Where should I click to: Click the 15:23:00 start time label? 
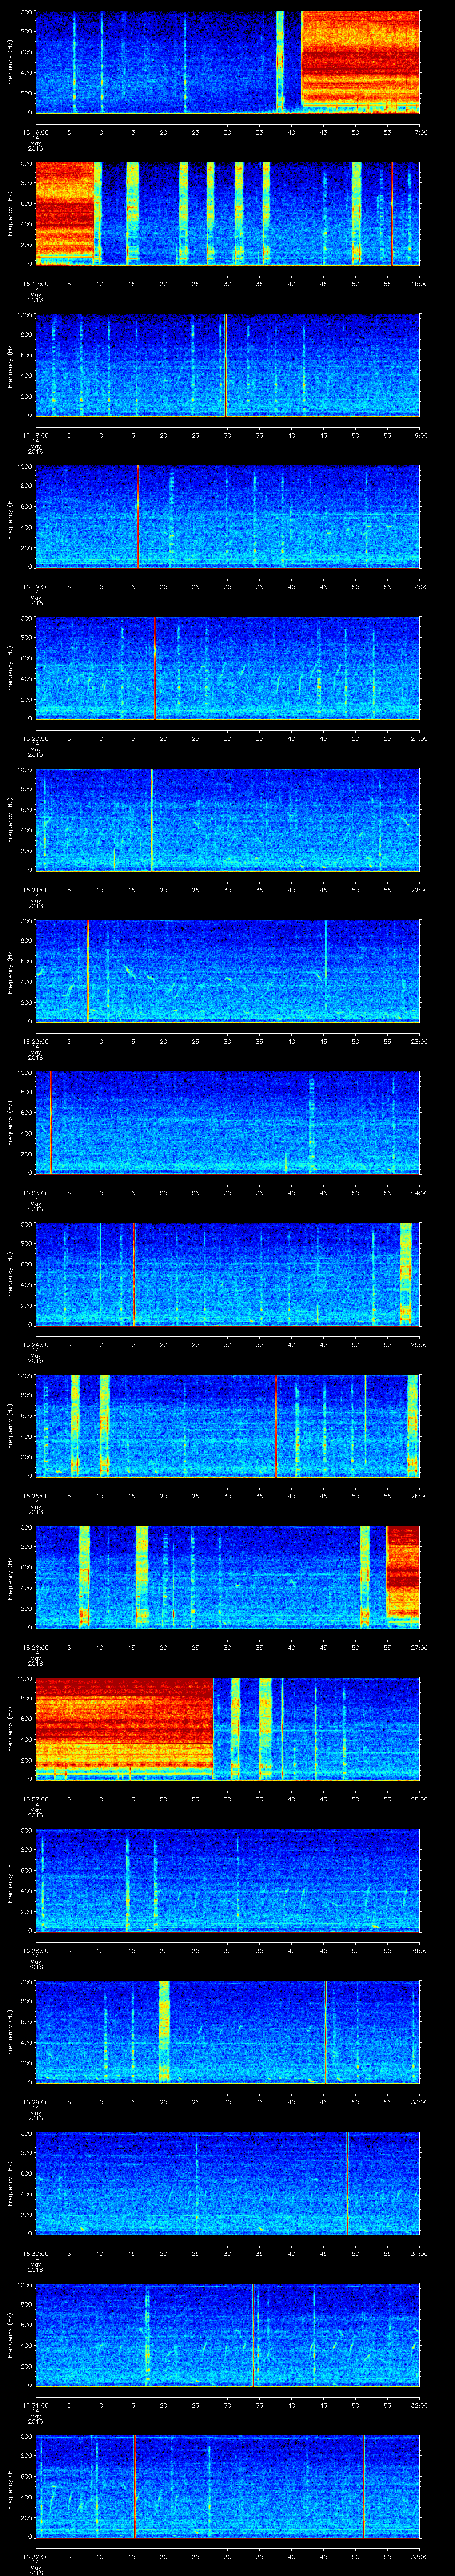point(36,1192)
